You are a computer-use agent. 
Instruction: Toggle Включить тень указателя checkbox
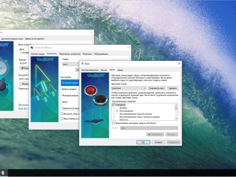62,114
